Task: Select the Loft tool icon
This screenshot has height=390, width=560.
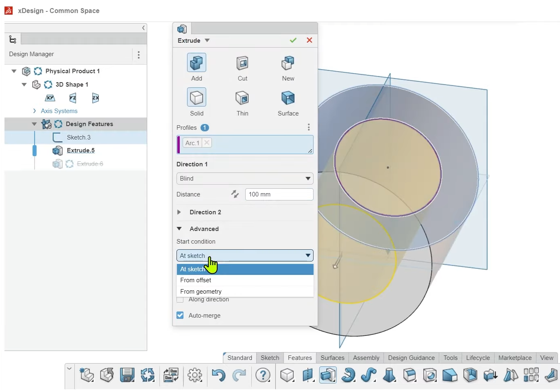Action: click(x=389, y=375)
